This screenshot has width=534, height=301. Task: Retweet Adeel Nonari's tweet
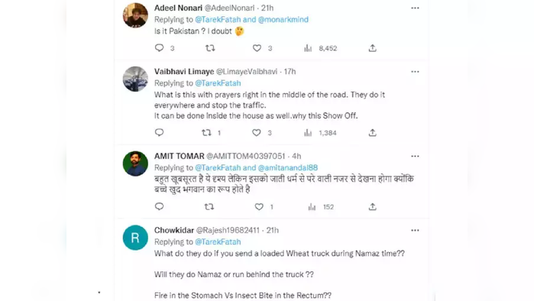[210, 48]
